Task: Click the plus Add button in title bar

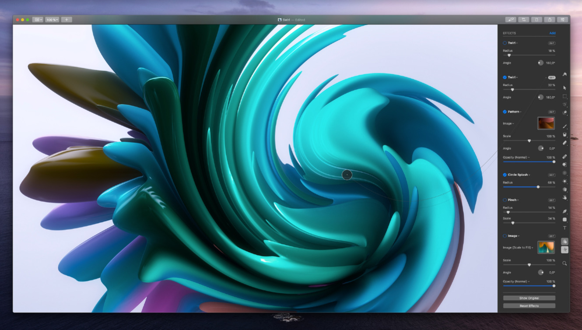Action: pyautogui.click(x=67, y=20)
